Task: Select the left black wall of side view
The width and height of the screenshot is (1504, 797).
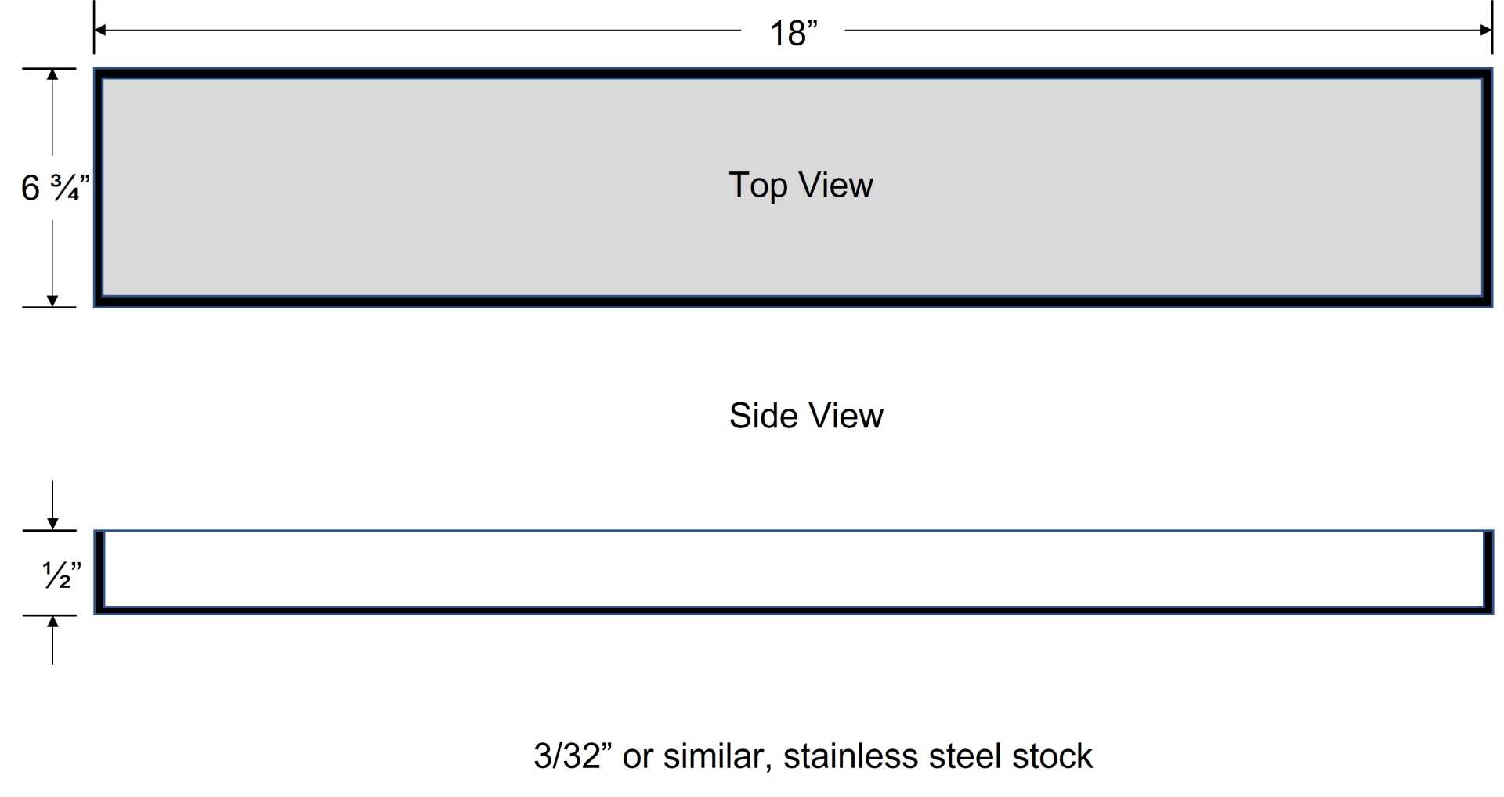Action: coord(99,572)
